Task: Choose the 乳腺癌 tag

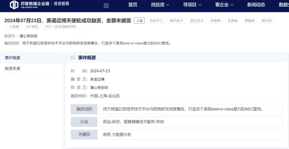Action: tap(233, 21)
